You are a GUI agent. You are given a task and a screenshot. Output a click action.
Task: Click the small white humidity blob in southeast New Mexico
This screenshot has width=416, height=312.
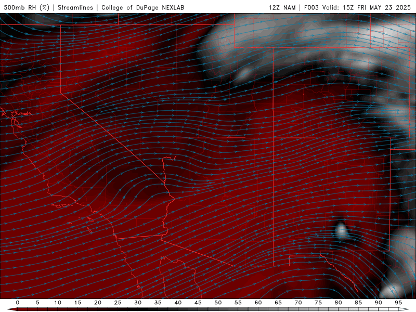[341, 231]
